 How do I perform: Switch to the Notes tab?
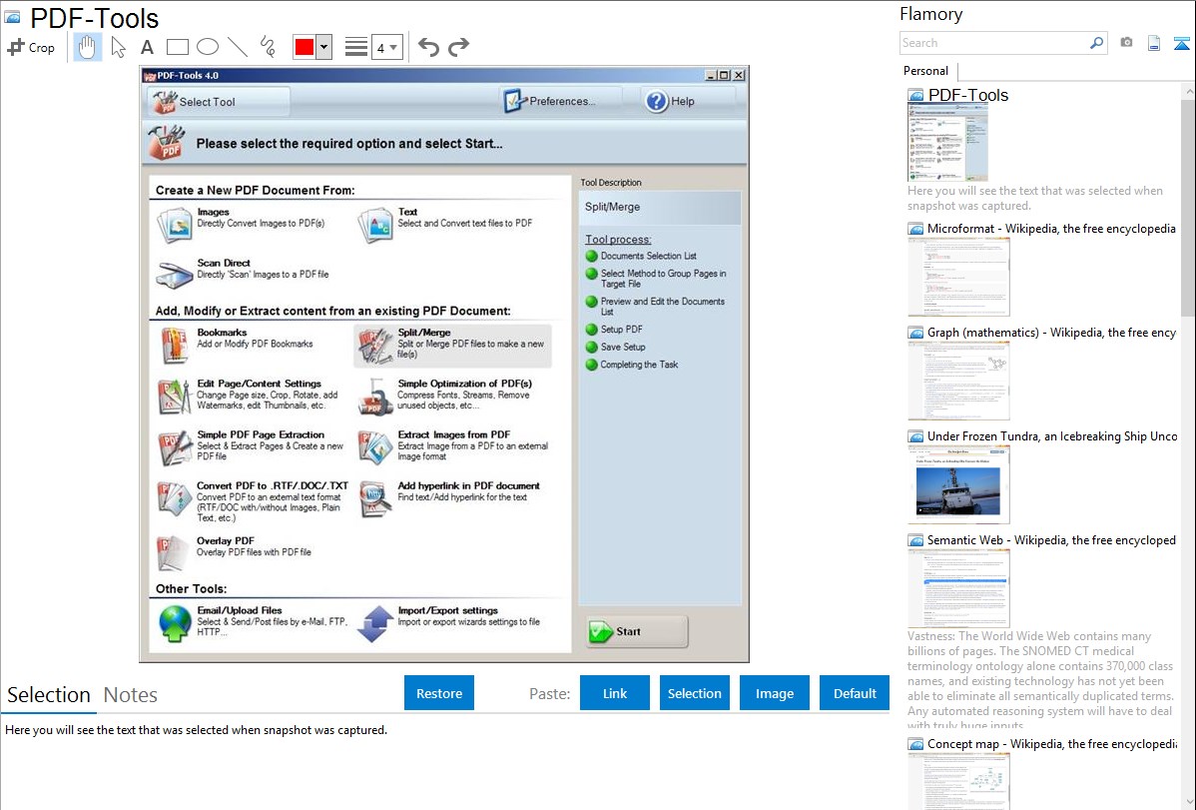click(131, 695)
